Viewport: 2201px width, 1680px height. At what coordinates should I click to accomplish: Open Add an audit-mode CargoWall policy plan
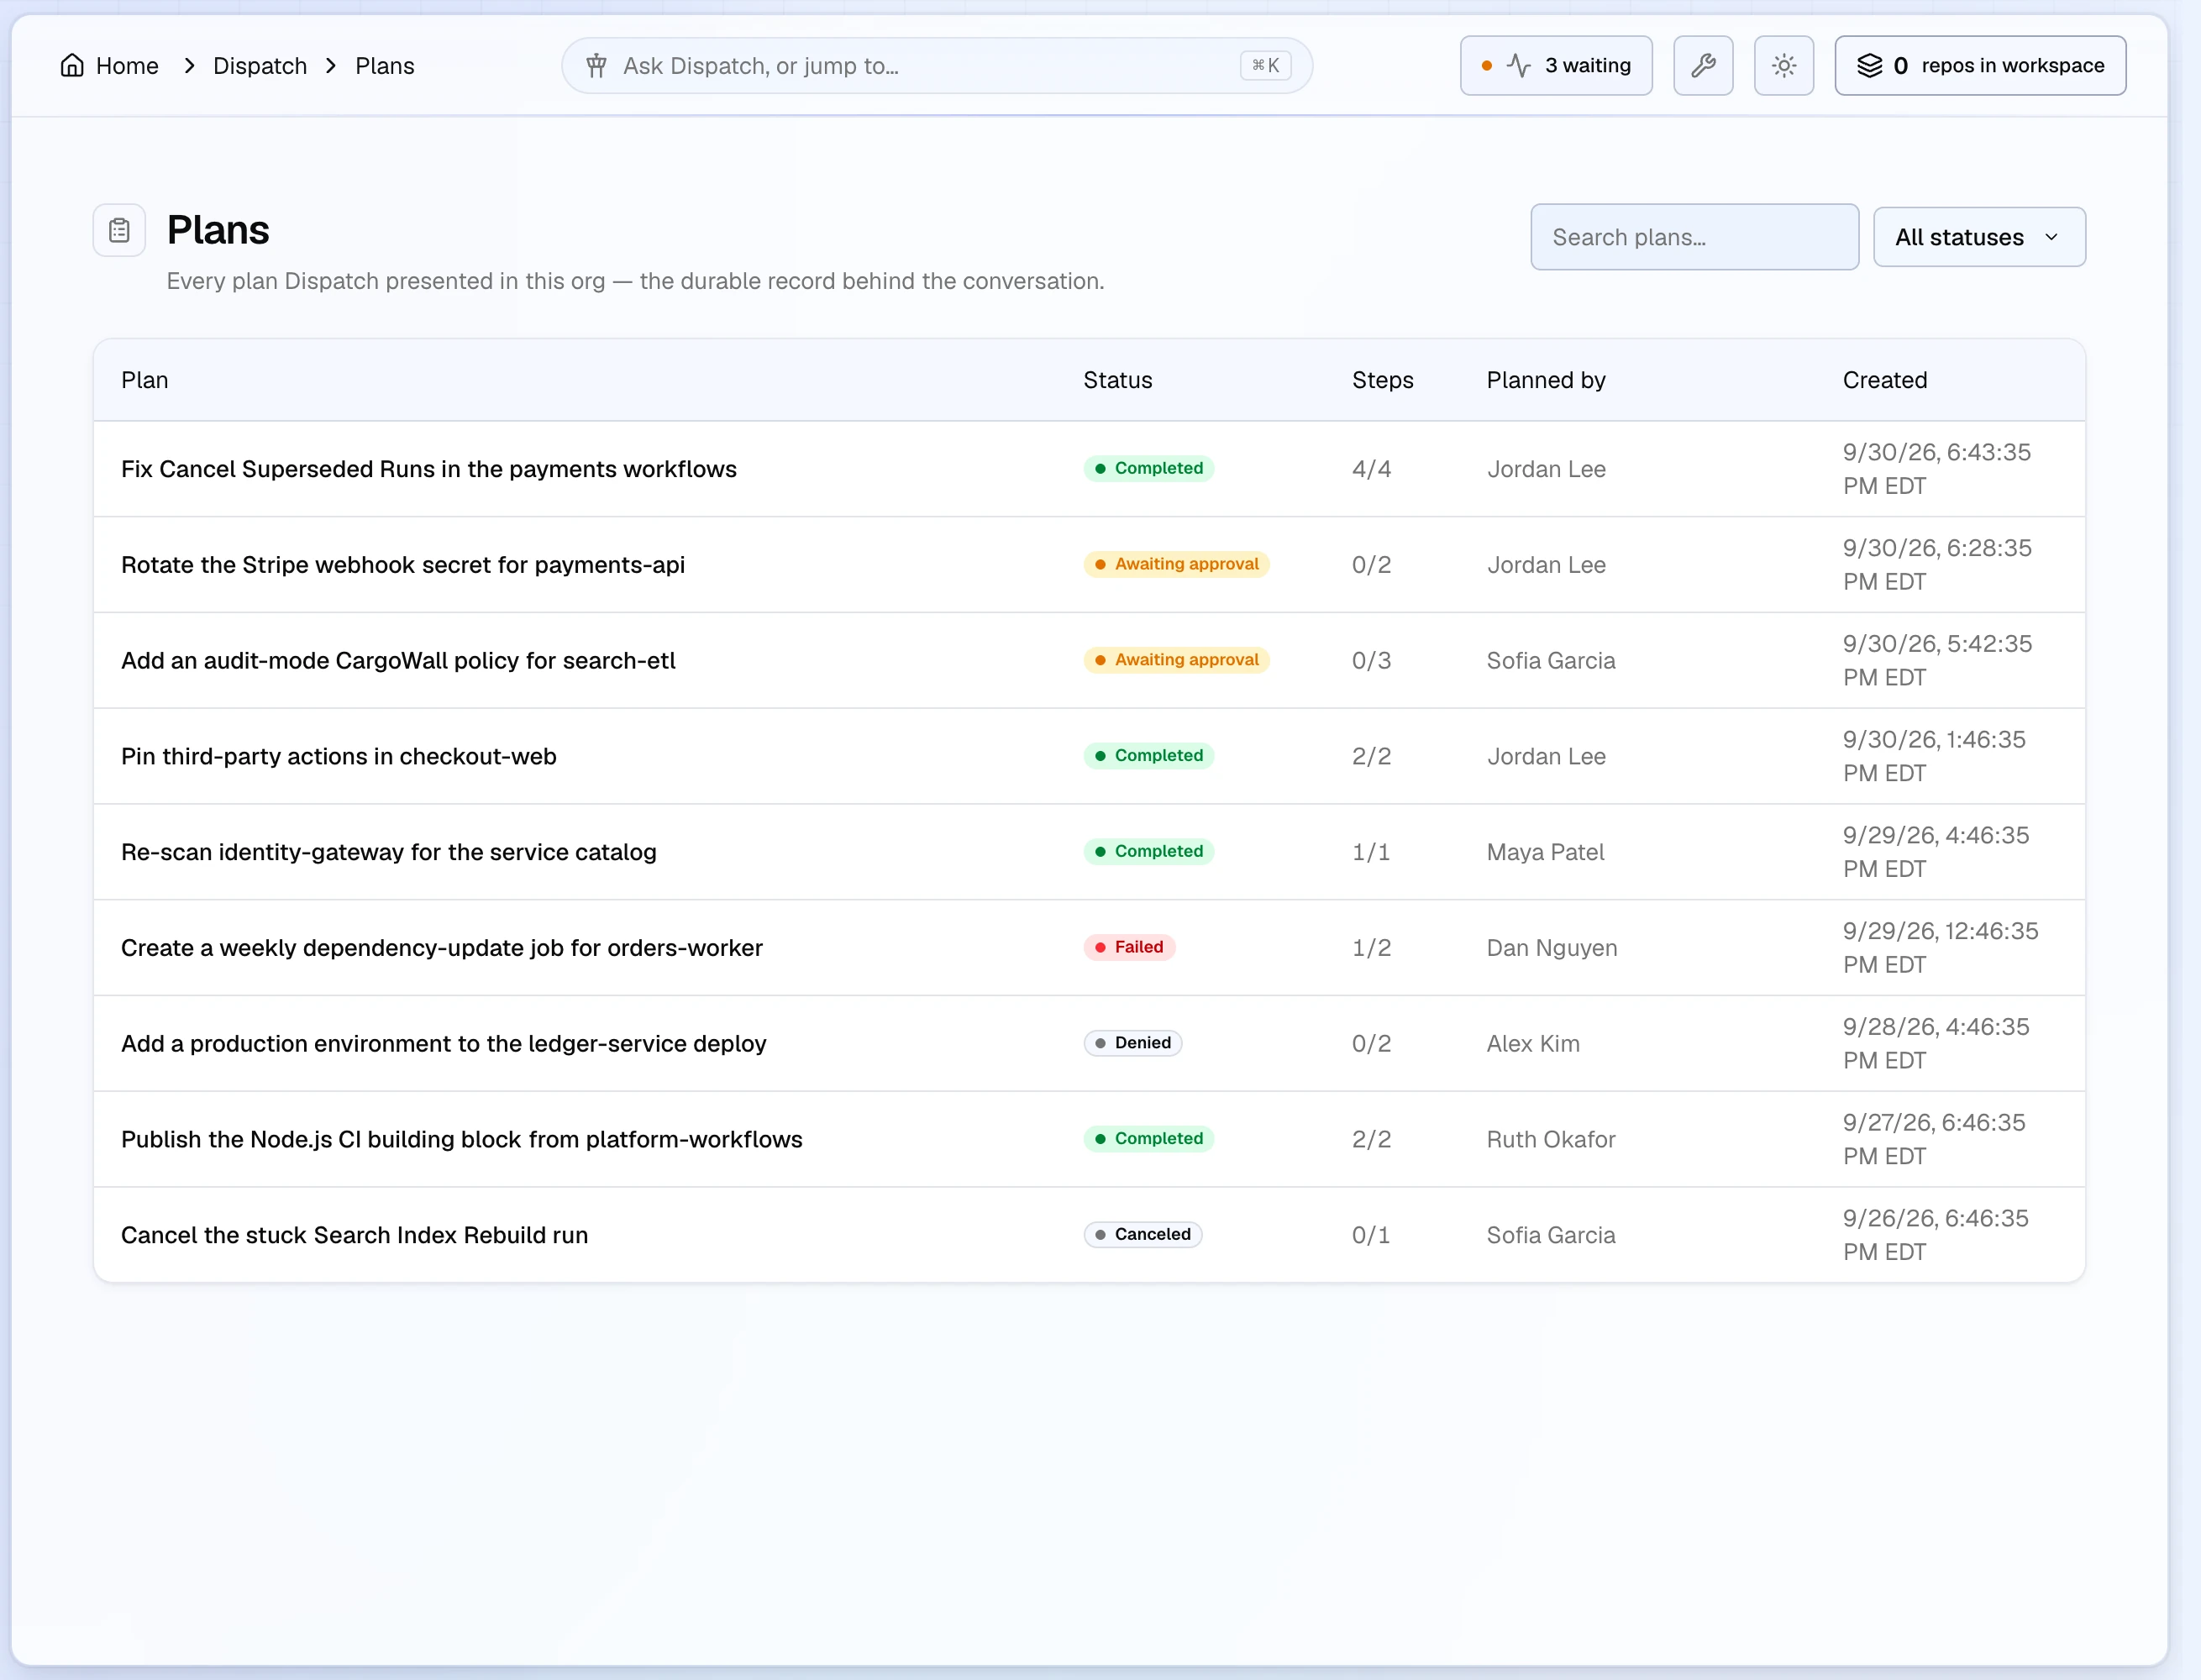[x=398, y=661]
